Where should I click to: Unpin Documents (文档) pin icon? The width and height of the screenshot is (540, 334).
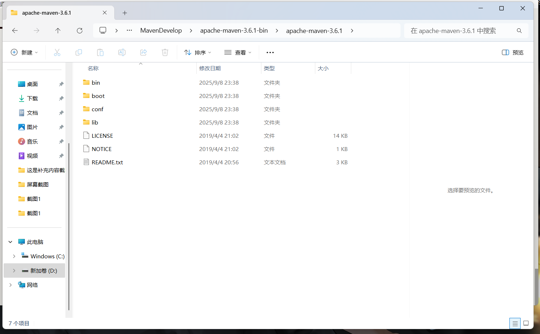[x=61, y=113]
